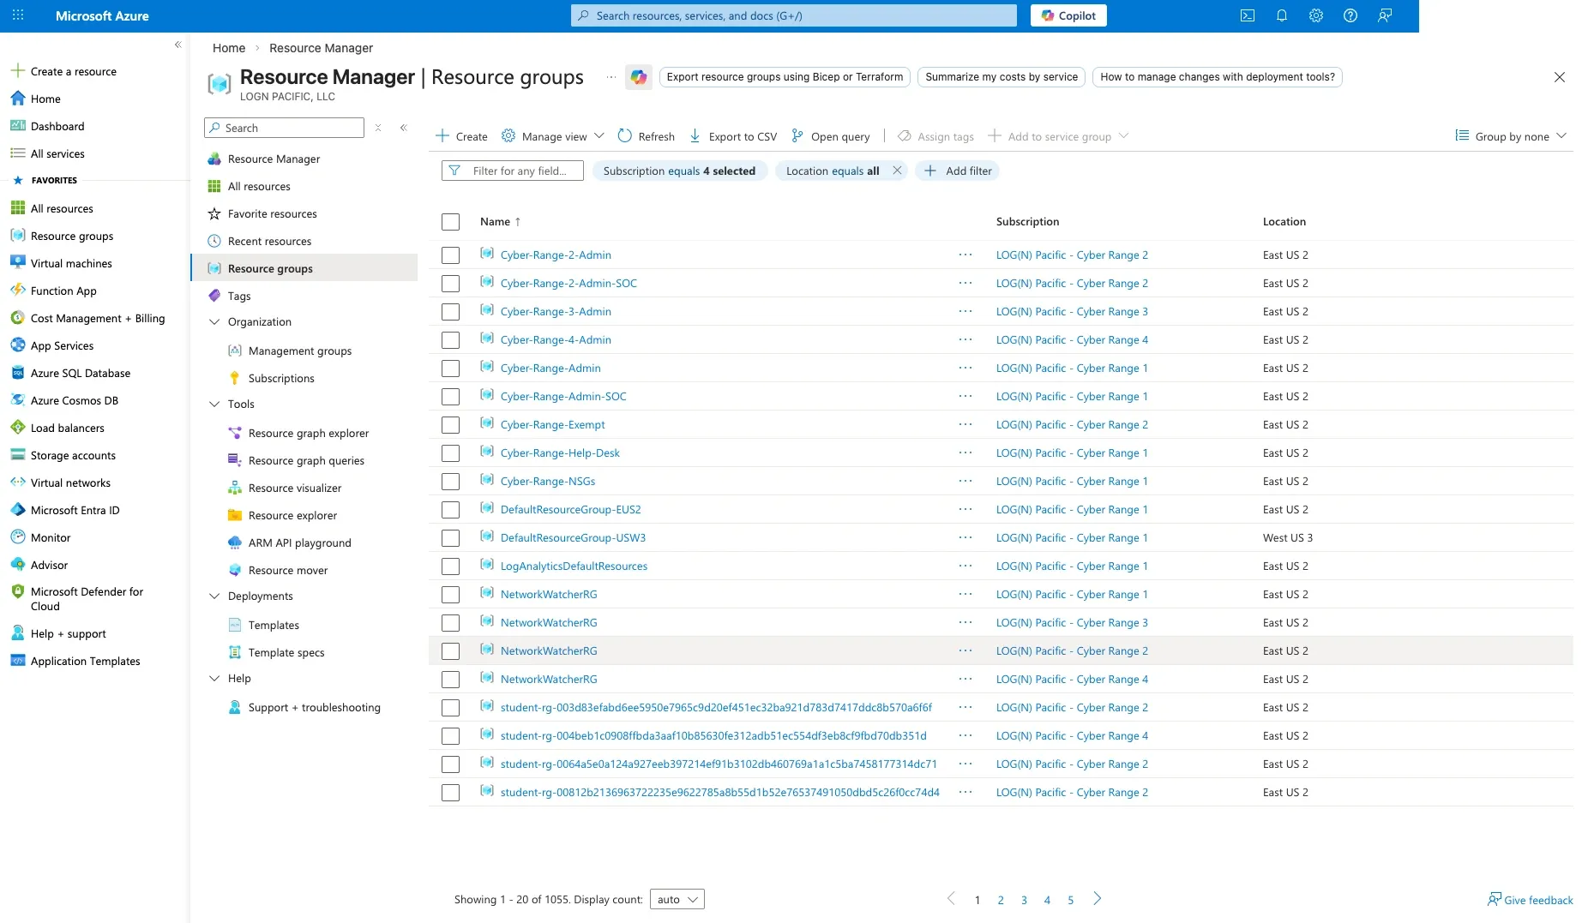Click the Filter for any field box
The width and height of the screenshot is (1582, 923).
tap(513, 171)
